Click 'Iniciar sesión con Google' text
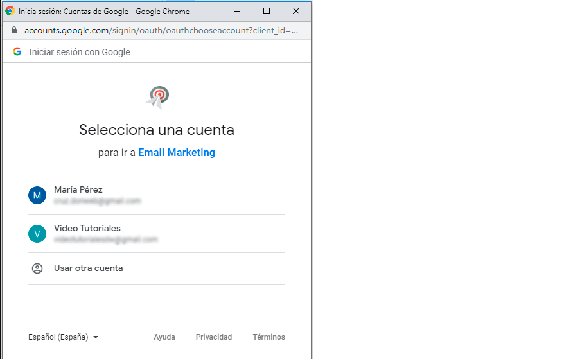 pos(80,52)
